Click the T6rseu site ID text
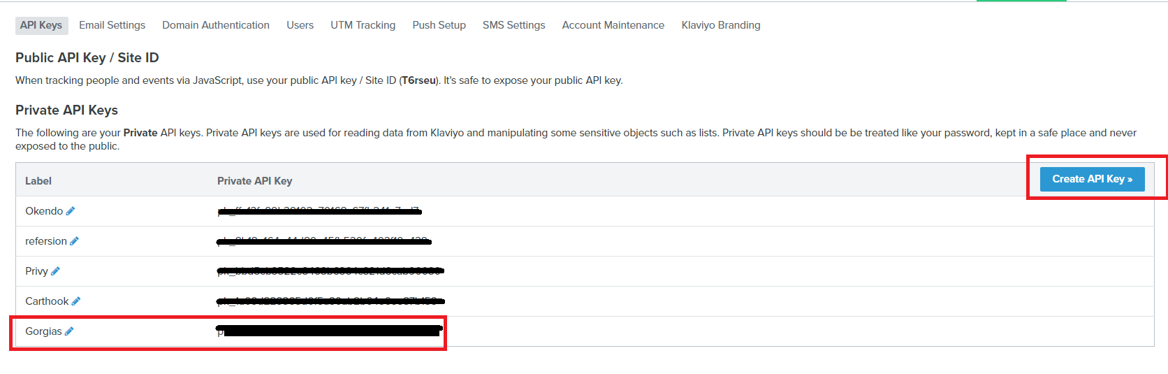Screen dimensions: 1168x374 (x=419, y=80)
